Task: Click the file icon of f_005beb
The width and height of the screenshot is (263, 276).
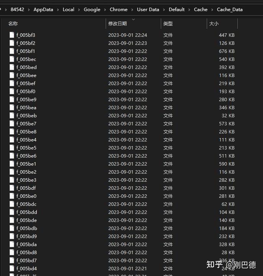Action: (12, 116)
